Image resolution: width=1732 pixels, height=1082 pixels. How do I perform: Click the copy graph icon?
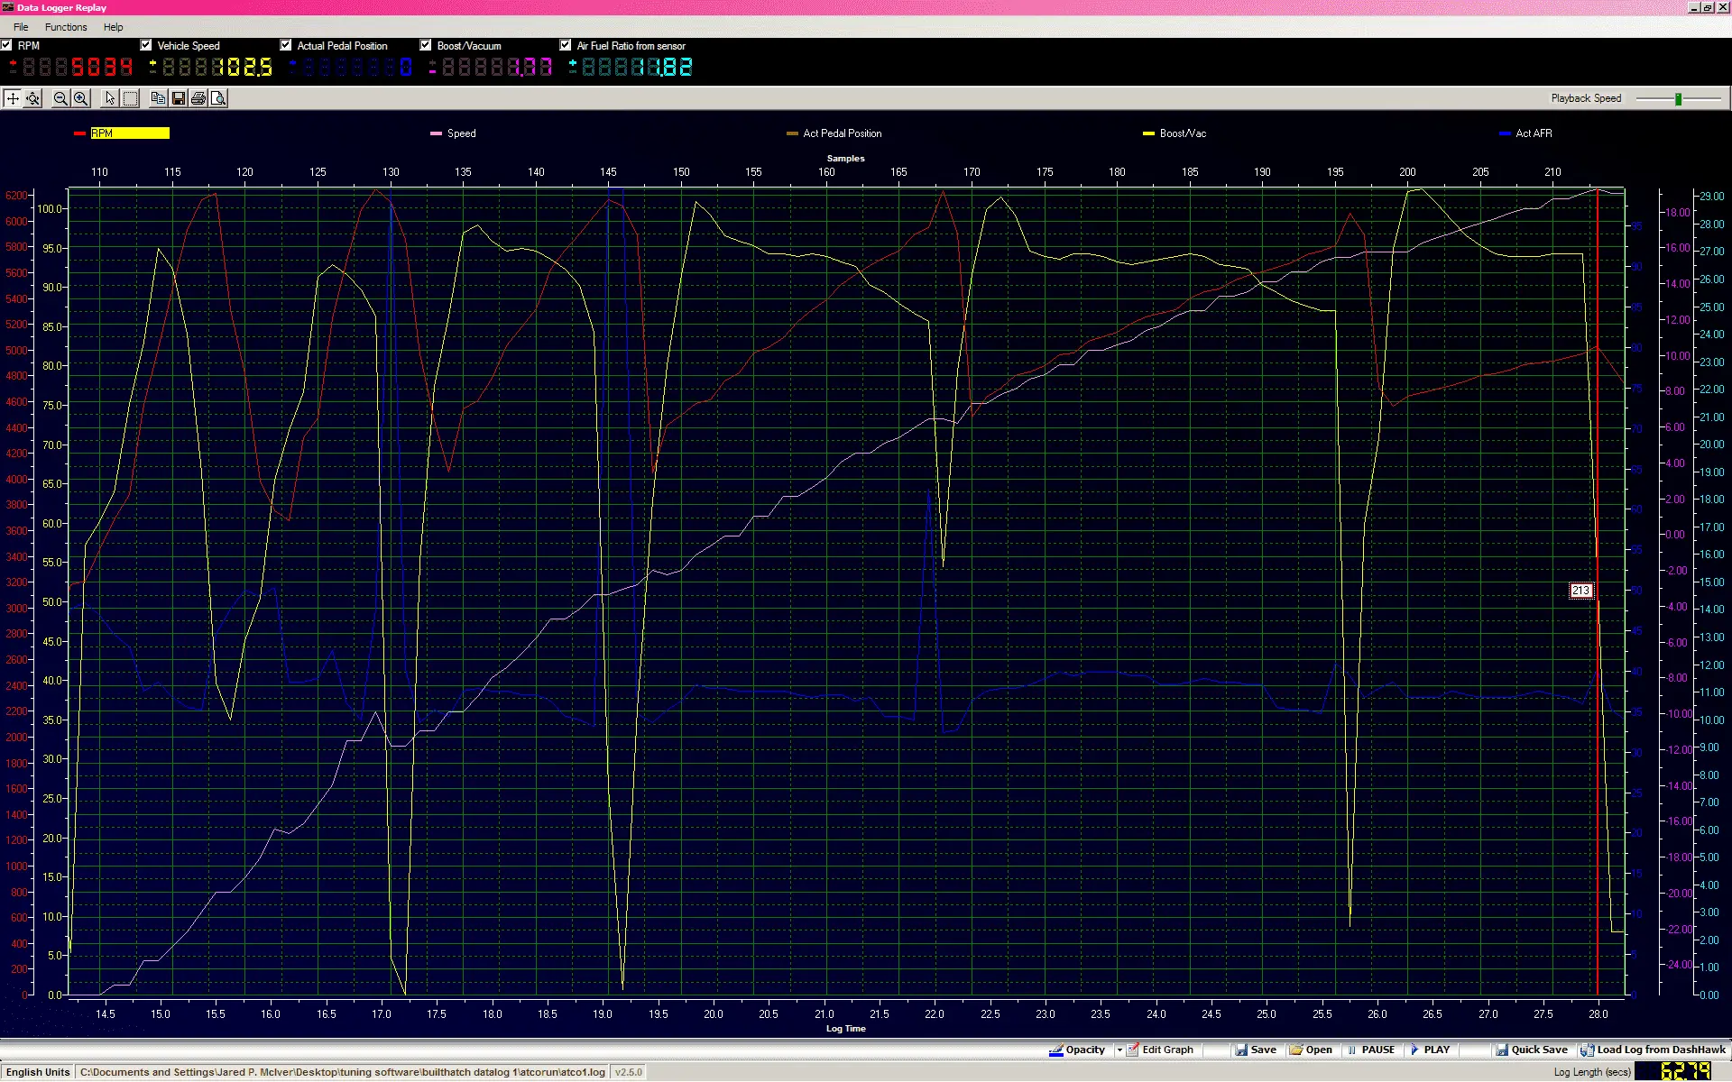pyautogui.click(x=158, y=98)
